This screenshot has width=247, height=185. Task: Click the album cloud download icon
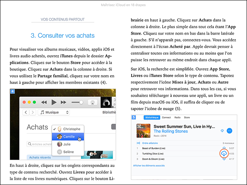[x=222, y=131]
